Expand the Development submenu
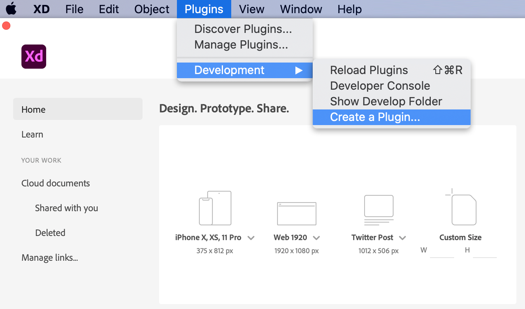Image resolution: width=525 pixels, height=309 pixels. (229, 70)
